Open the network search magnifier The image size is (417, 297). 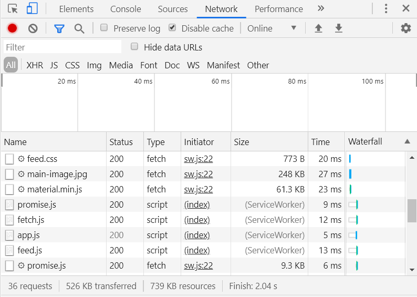pyautogui.click(x=79, y=28)
